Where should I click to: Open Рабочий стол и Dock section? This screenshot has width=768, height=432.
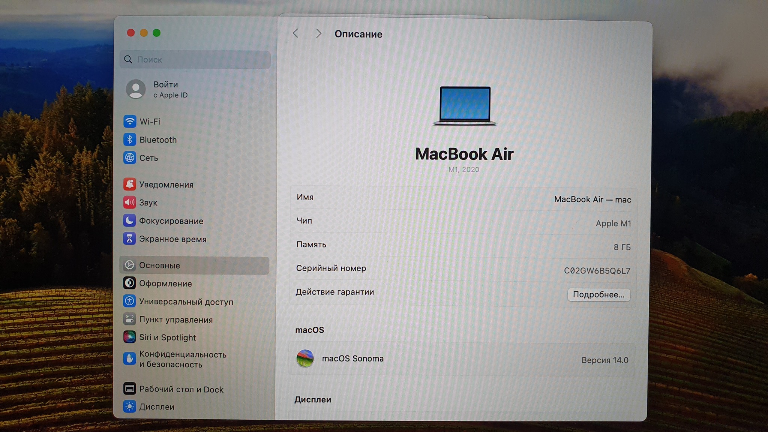181,389
